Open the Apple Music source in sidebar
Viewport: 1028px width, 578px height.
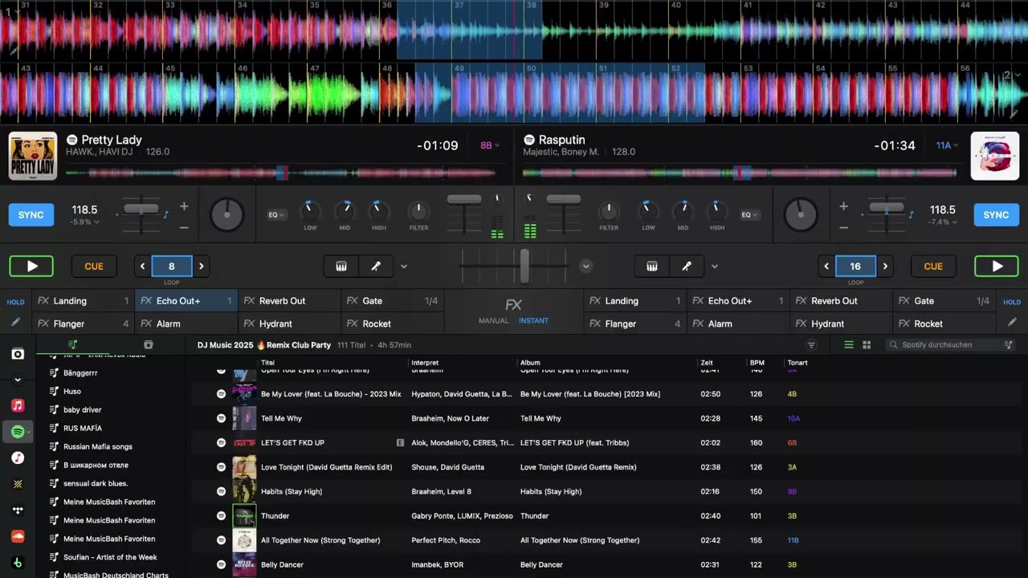click(x=18, y=405)
